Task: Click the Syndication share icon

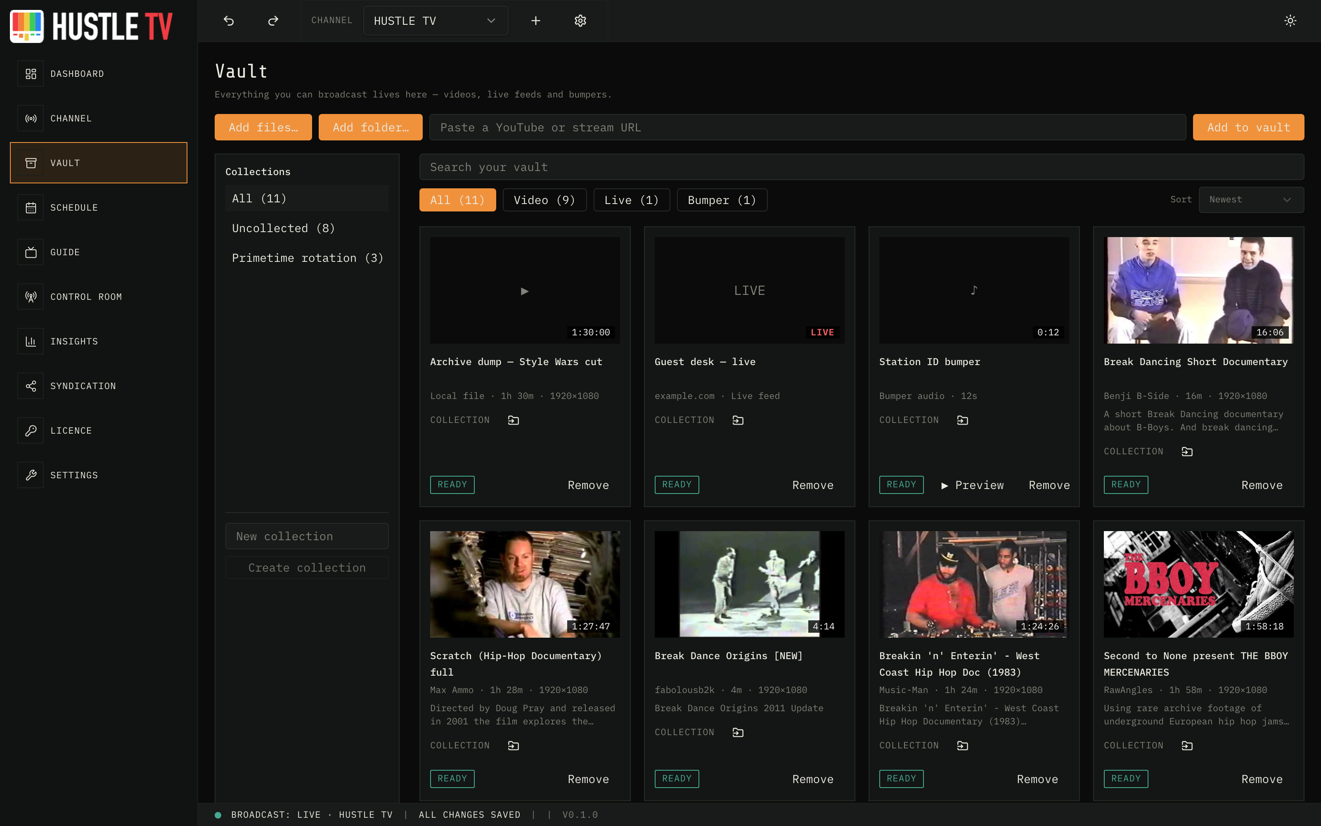Action: [x=31, y=386]
